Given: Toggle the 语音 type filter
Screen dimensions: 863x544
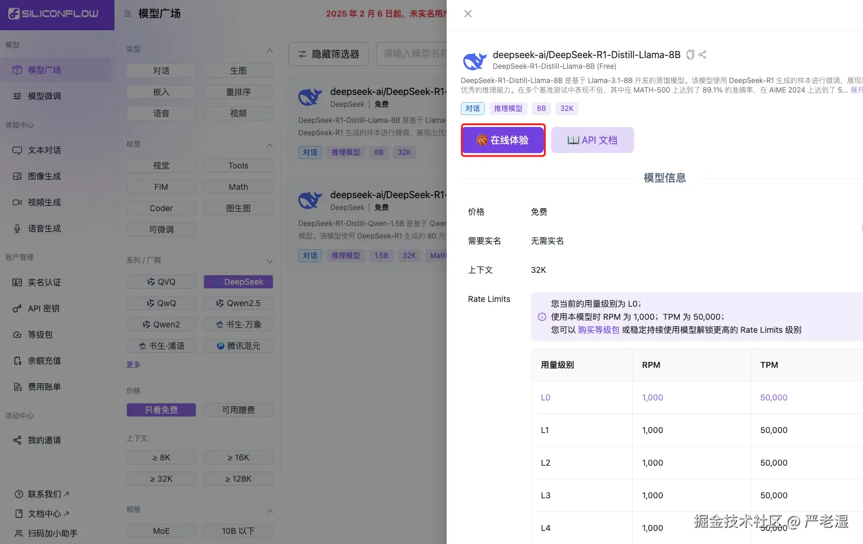Looking at the screenshot, I should 161,113.
